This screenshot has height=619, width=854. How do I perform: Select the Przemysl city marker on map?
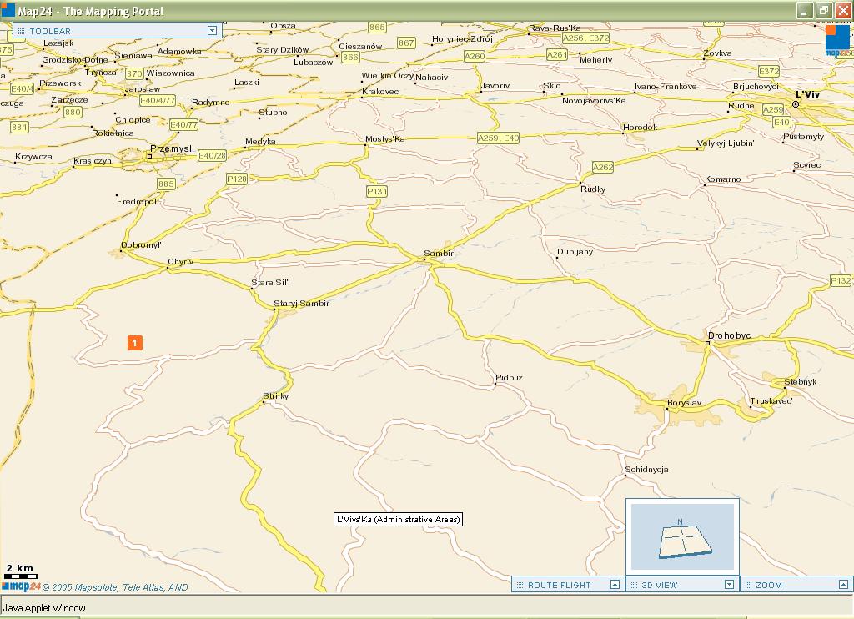[x=150, y=156]
